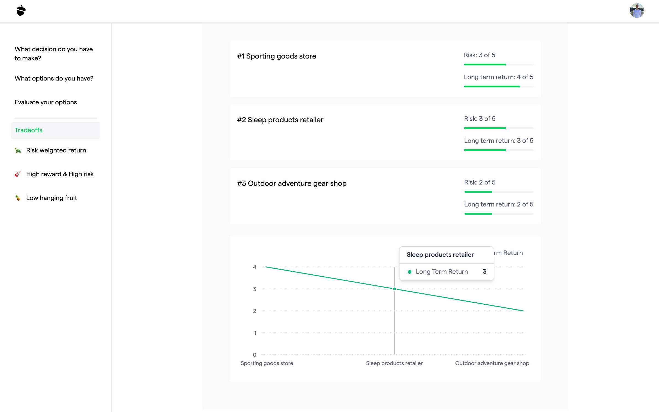Open 'What options do you have?' step
659x412 pixels.
[x=54, y=79]
